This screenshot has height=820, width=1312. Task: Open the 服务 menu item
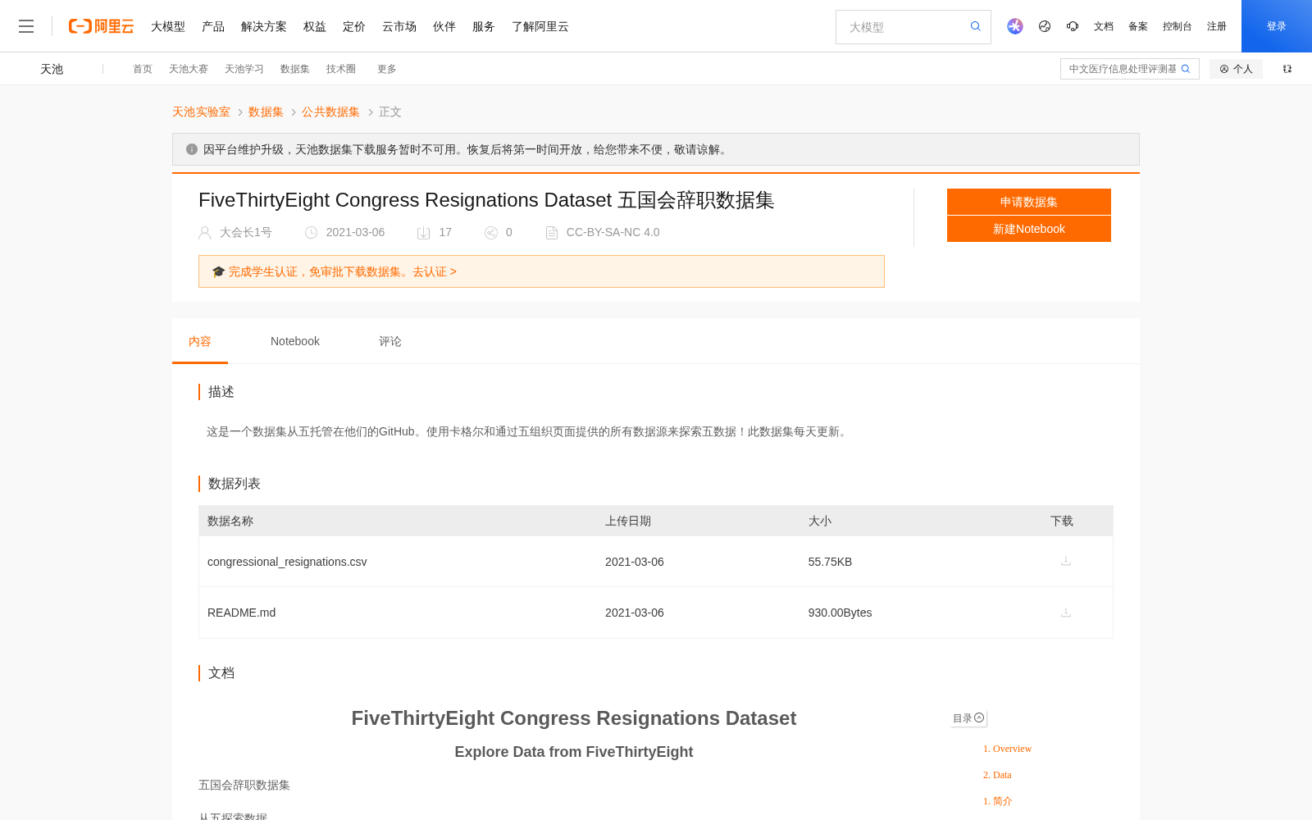pos(484,26)
